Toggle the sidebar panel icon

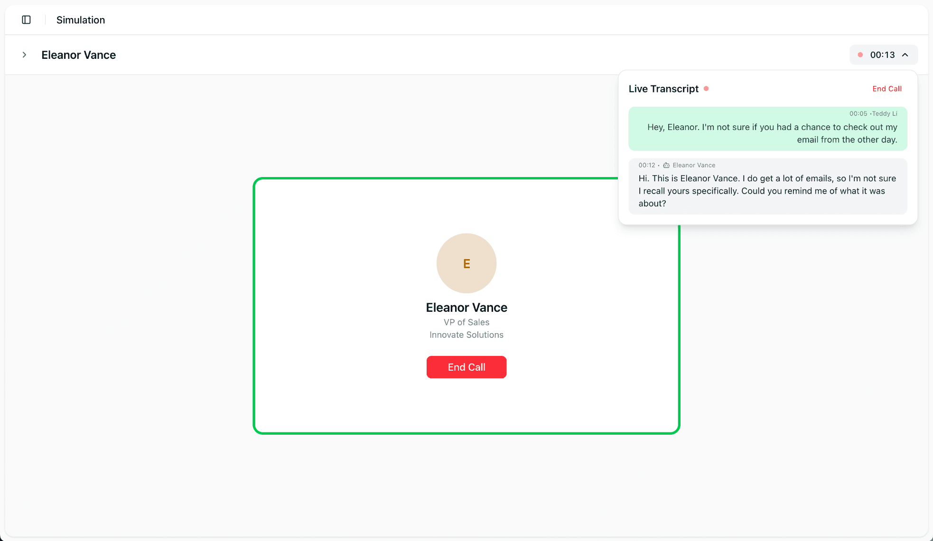26,19
